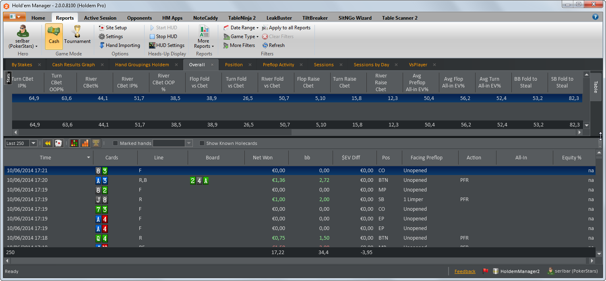606x281 pixels.
Task: Open the Feedback link
Action: [465, 271]
